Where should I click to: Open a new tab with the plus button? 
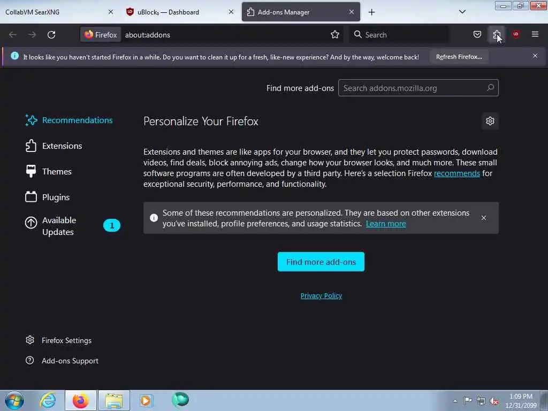click(371, 12)
